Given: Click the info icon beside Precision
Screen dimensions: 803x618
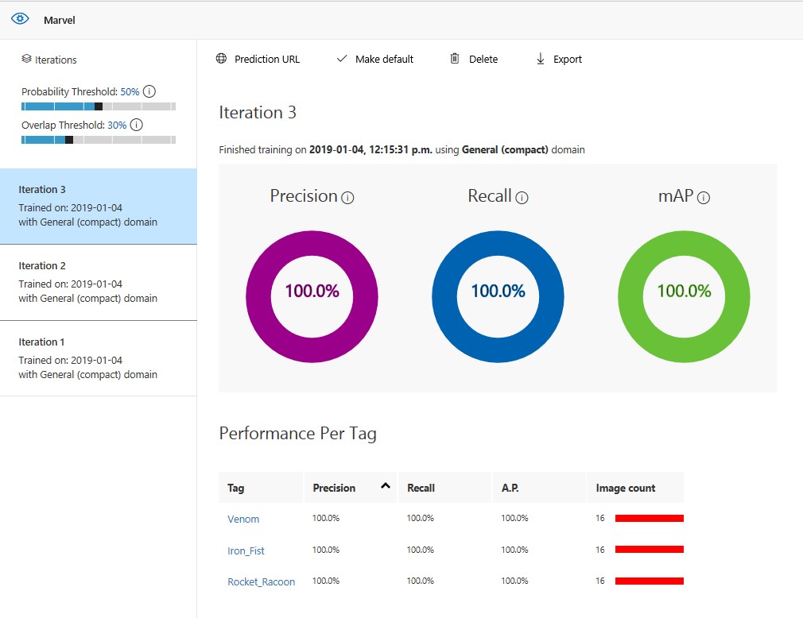Looking at the screenshot, I should coord(347,198).
